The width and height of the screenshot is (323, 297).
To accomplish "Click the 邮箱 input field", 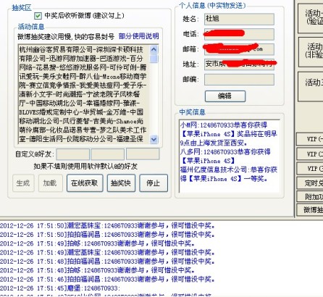I will (x=239, y=49).
